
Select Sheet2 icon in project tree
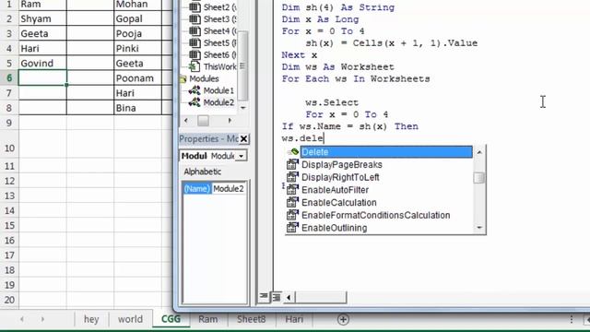click(195, 6)
